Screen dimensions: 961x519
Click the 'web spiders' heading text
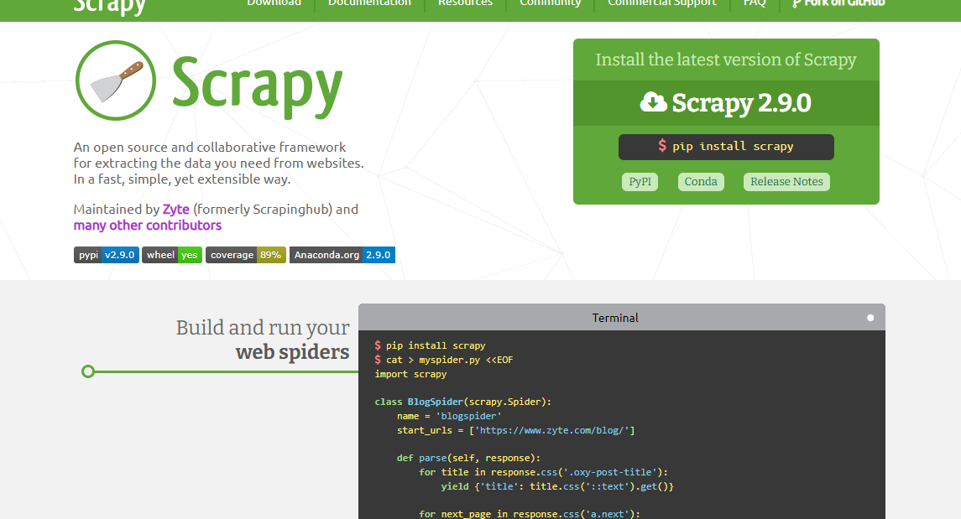click(x=292, y=352)
